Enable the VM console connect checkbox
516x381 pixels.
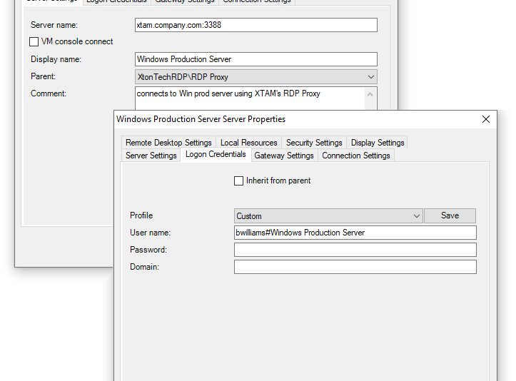coord(34,42)
